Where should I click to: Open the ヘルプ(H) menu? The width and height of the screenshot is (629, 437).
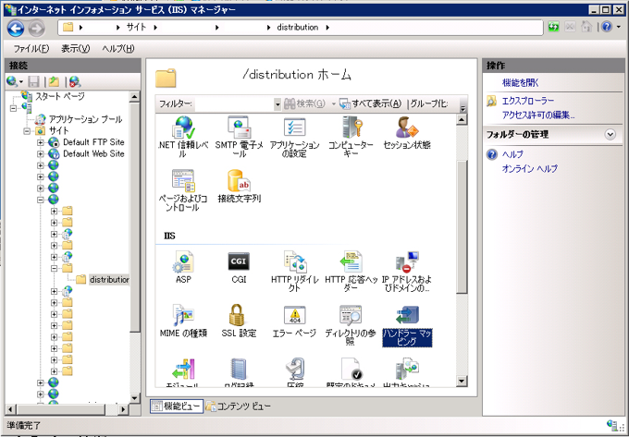click(x=118, y=49)
